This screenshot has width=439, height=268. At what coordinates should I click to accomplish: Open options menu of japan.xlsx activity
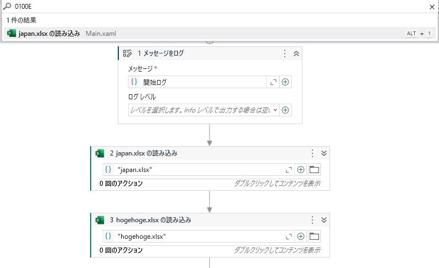[312, 153]
